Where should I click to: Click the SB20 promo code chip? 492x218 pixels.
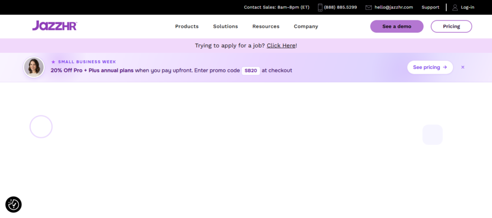click(251, 71)
